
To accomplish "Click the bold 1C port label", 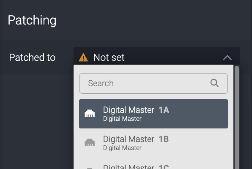I will (x=164, y=167).
